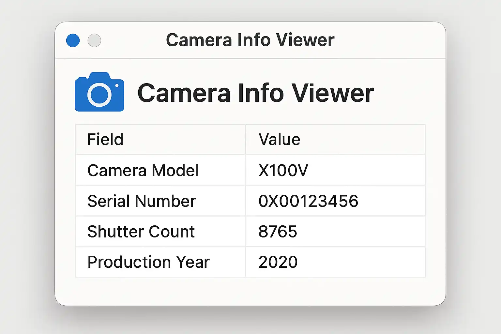This screenshot has height=334, width=501.
Task: Click the word Viewer in the heading
Action: 332,93
